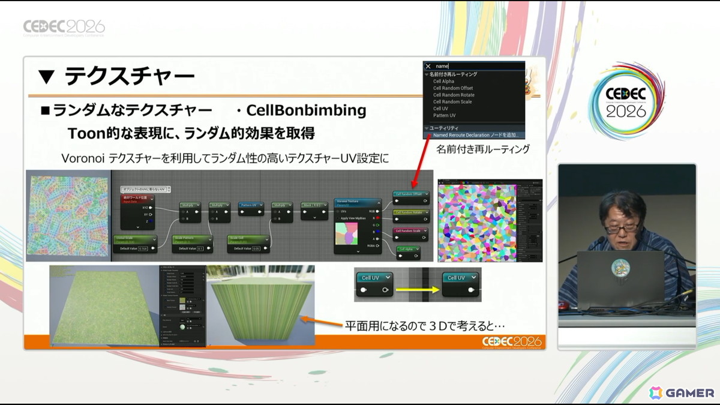
Task: Choose Cell Random Rotate from the search results
Action: point(454,95)
